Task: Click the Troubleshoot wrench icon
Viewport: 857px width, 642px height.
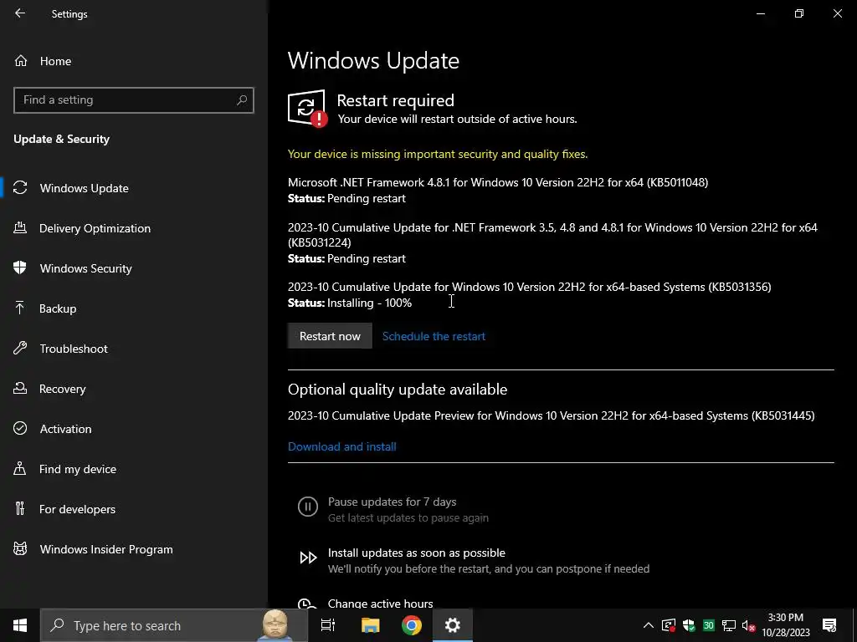Action: [x=20, y=348]
